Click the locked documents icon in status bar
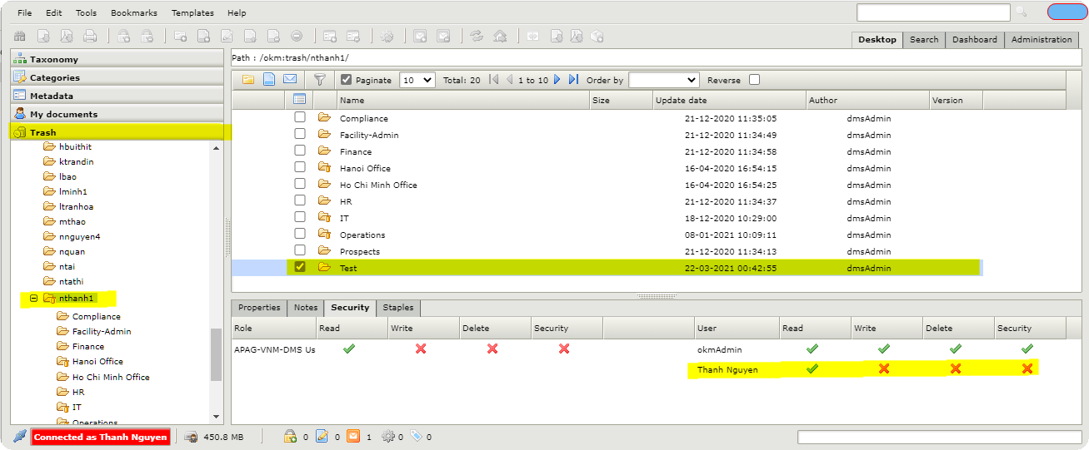Image resolution: width=1089 pixels, height=450 pixels. (291, 437)
